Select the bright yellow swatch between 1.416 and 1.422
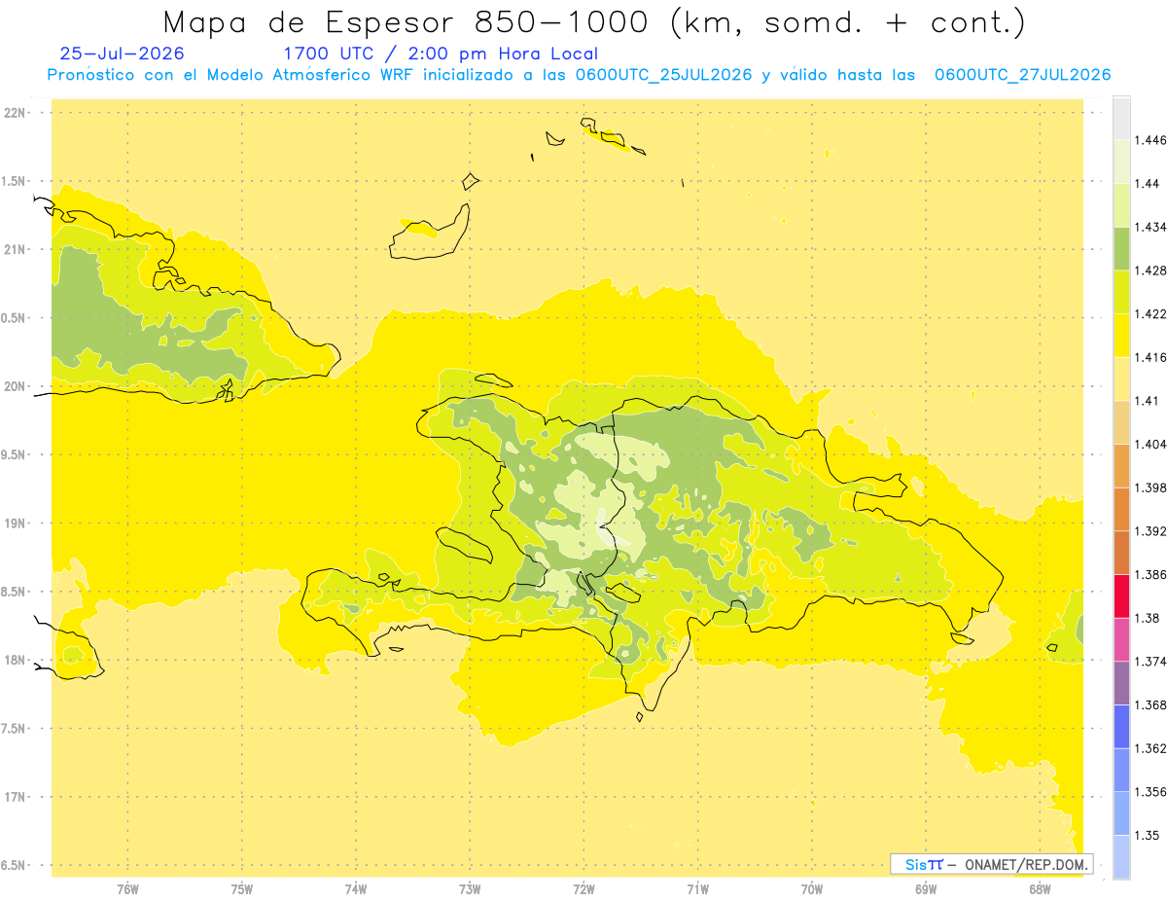Image resolution: width=1167 pixels, height=902 pixels. point(1121,335)
